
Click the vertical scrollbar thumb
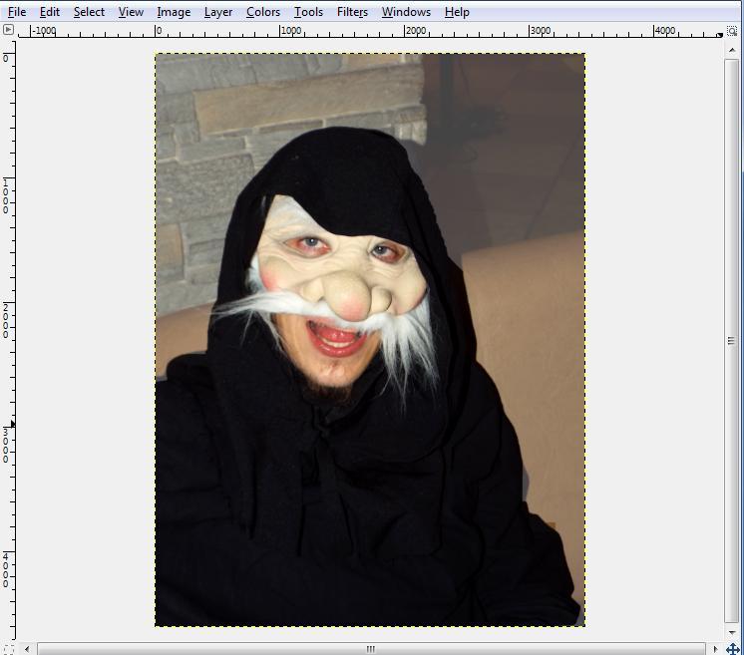pyautogui.click(x=731, y=341)
